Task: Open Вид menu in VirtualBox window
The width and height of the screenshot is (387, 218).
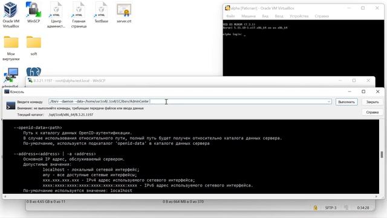Action: click(265, 16)
